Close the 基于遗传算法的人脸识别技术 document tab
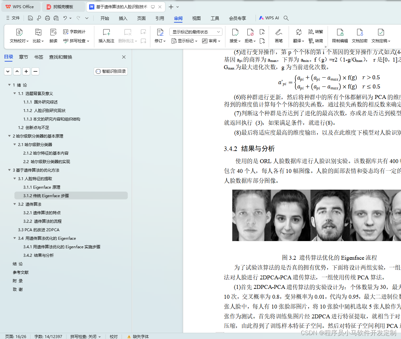Image resolution: width=401 pixels, height=339 pixels. tap(160, 7)
